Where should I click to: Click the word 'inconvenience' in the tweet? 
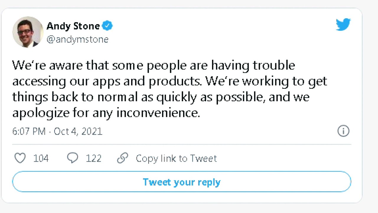[158, 113]
